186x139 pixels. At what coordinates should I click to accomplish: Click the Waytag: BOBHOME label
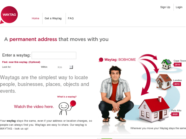[120, 59]
